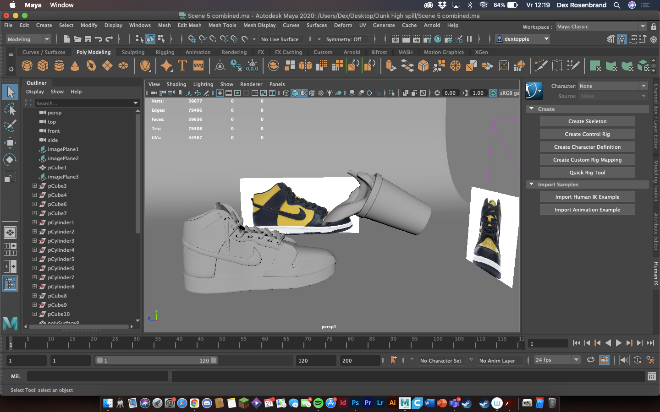Save the scene with the floppy icon
660x412 pixels.
pos(88,39)
